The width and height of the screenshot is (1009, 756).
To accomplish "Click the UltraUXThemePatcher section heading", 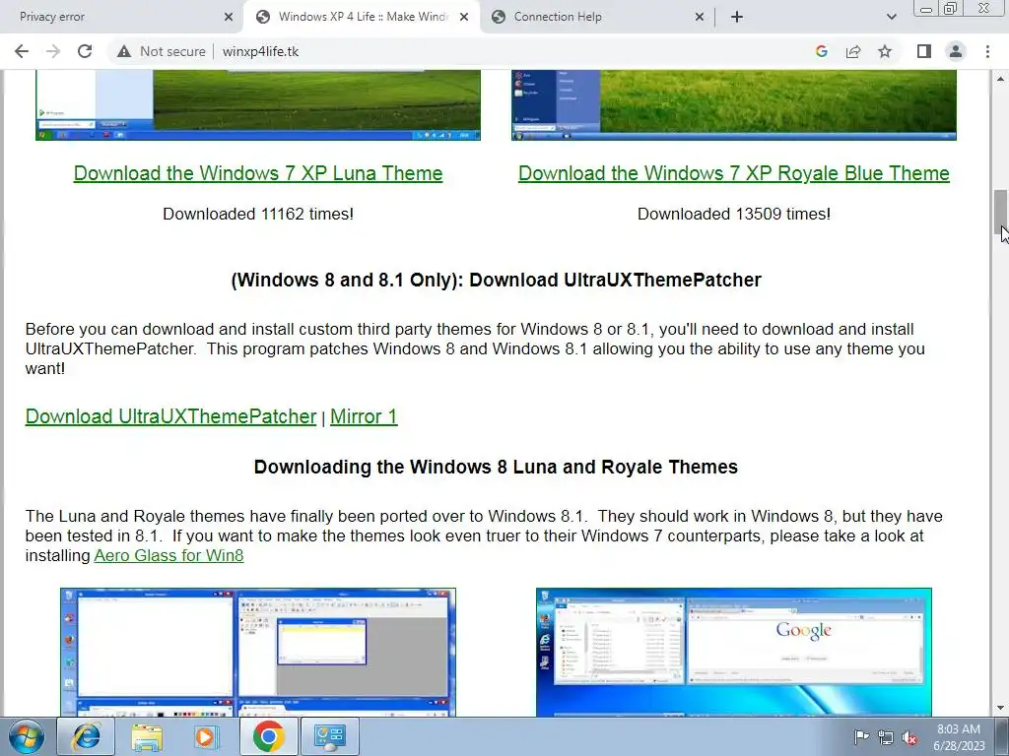I will tap(497, 281).
